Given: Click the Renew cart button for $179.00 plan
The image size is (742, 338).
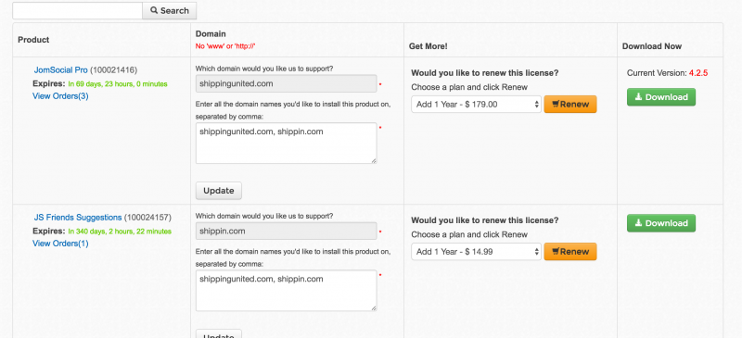Looking at the screenshot, I should (570, 105).
